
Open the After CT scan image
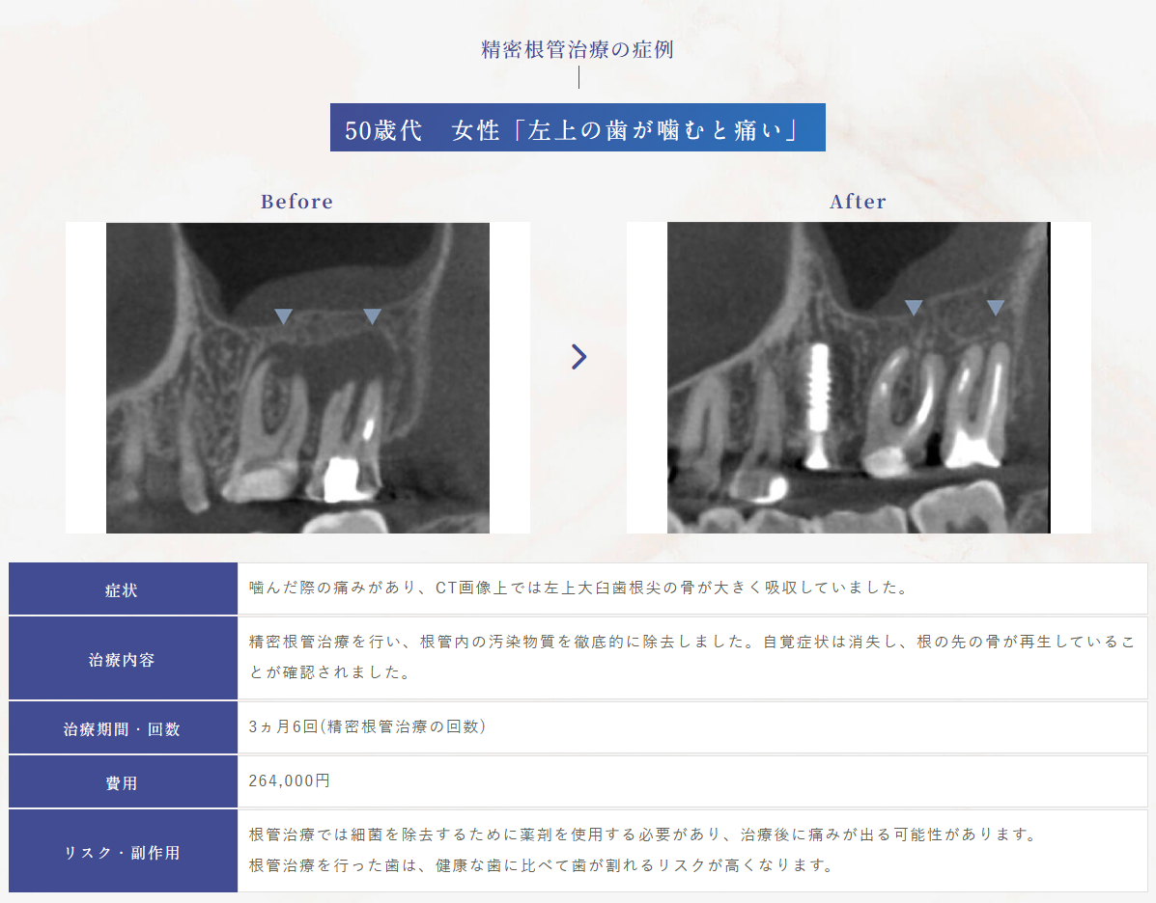click(859, 378)
